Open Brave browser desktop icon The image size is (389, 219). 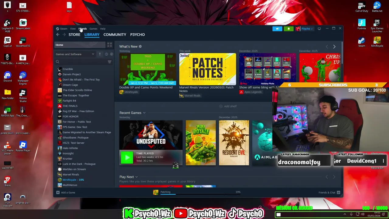tap(8, 181)
